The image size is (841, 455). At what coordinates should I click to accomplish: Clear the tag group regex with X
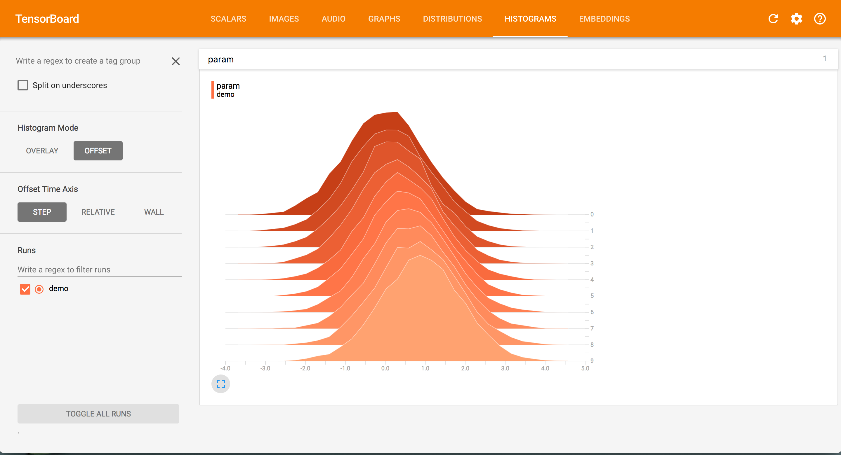(176, 61)
